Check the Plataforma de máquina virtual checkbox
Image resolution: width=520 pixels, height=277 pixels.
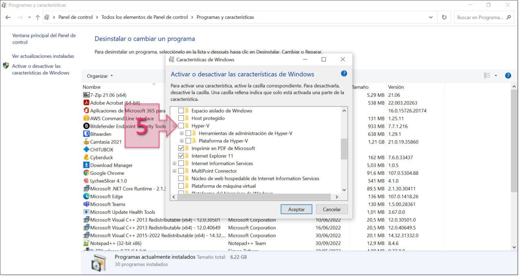point(181,186)
